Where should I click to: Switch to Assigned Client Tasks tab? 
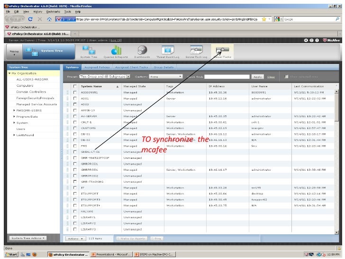[132, 67]
